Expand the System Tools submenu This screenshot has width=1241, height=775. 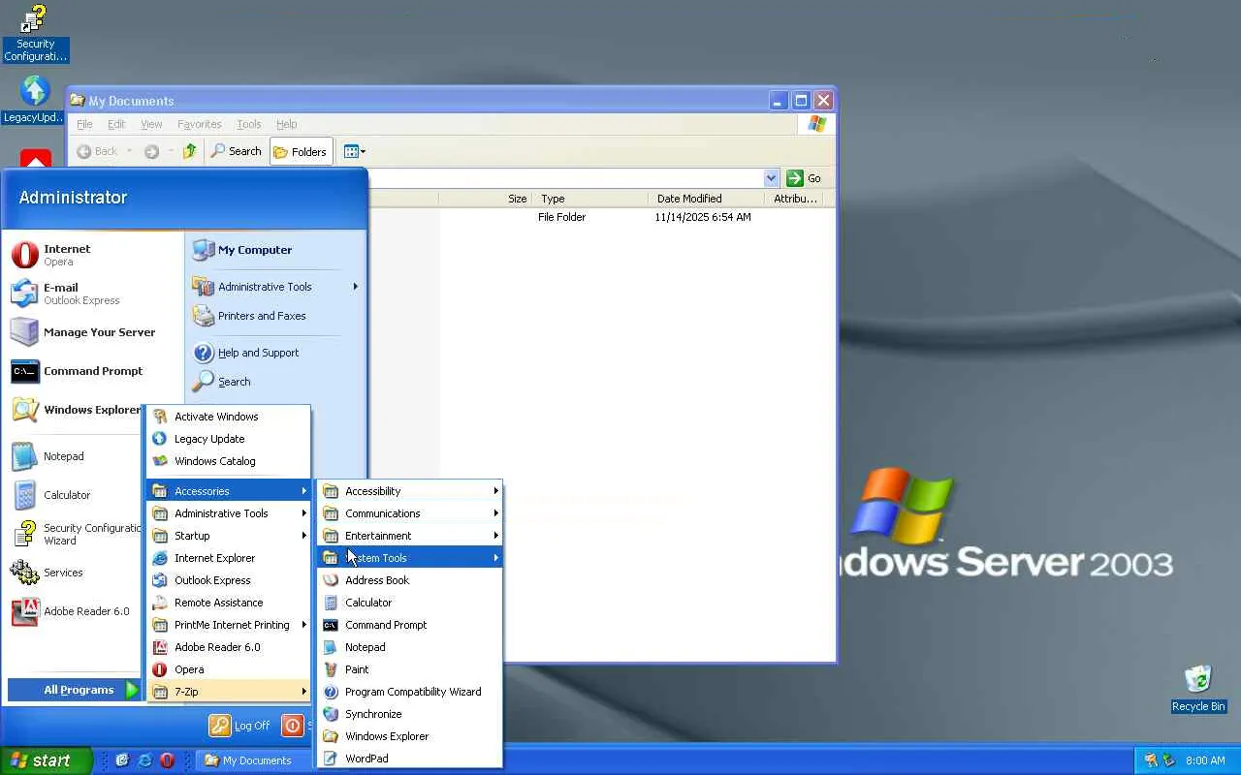pyautogui.click(x=410, y=558)
